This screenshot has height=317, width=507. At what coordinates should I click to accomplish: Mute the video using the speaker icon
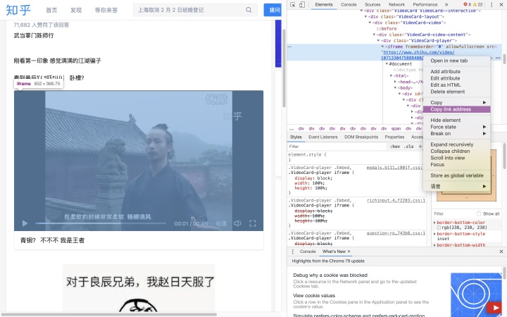coord(237,223)
